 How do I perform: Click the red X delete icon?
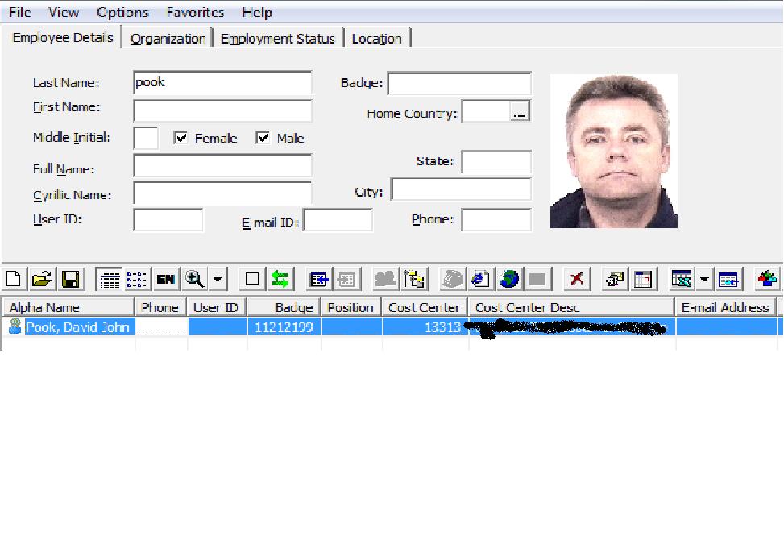(x=576, y=280)
